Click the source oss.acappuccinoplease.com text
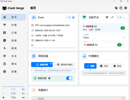 [x=55, y=25]
